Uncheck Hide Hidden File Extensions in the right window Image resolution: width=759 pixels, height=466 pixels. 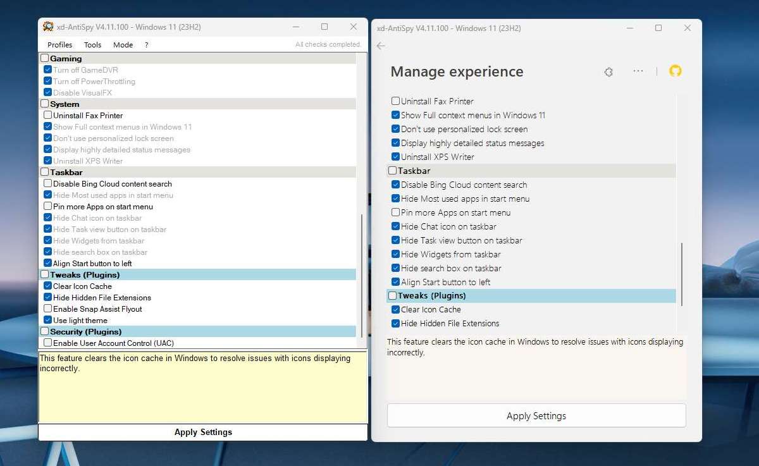[x=395, y=323]
